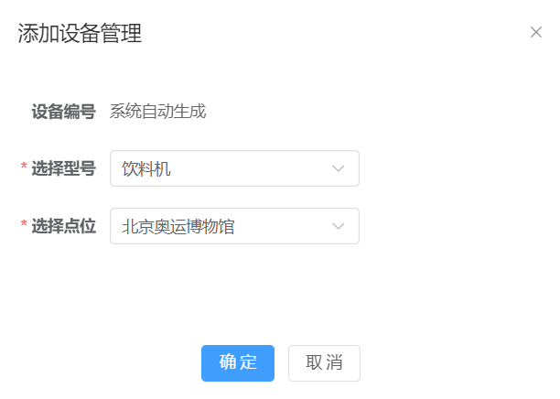
Task: Click empty space between 选择点位 and 确定
Action: point(275,293)
